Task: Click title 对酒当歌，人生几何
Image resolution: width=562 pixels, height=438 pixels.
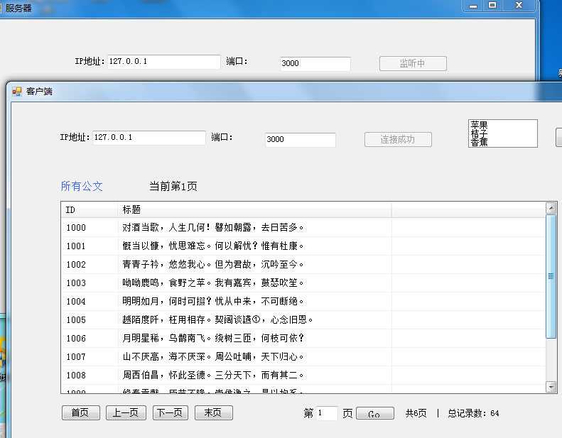Action: tap(213, 227)
